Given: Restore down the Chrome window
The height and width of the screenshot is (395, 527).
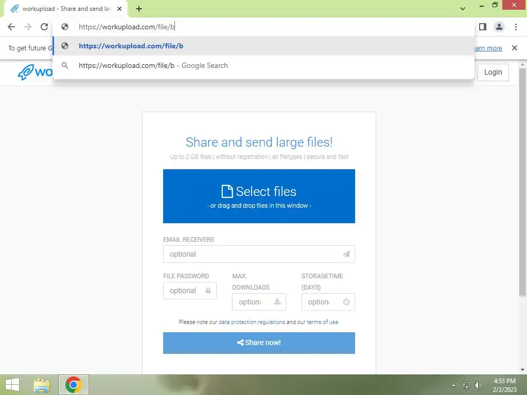Looking at the screenshot, I should pyautogui.click(x=495, y=5).
